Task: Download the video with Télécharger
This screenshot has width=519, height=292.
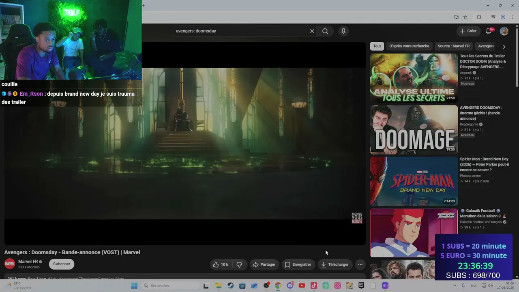Action: 335,264
